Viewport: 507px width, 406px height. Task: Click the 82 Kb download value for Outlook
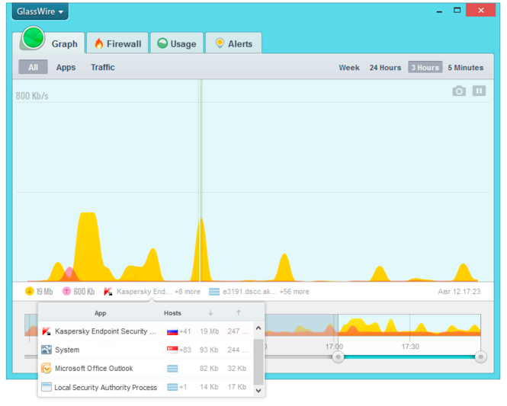coord(209,368)
